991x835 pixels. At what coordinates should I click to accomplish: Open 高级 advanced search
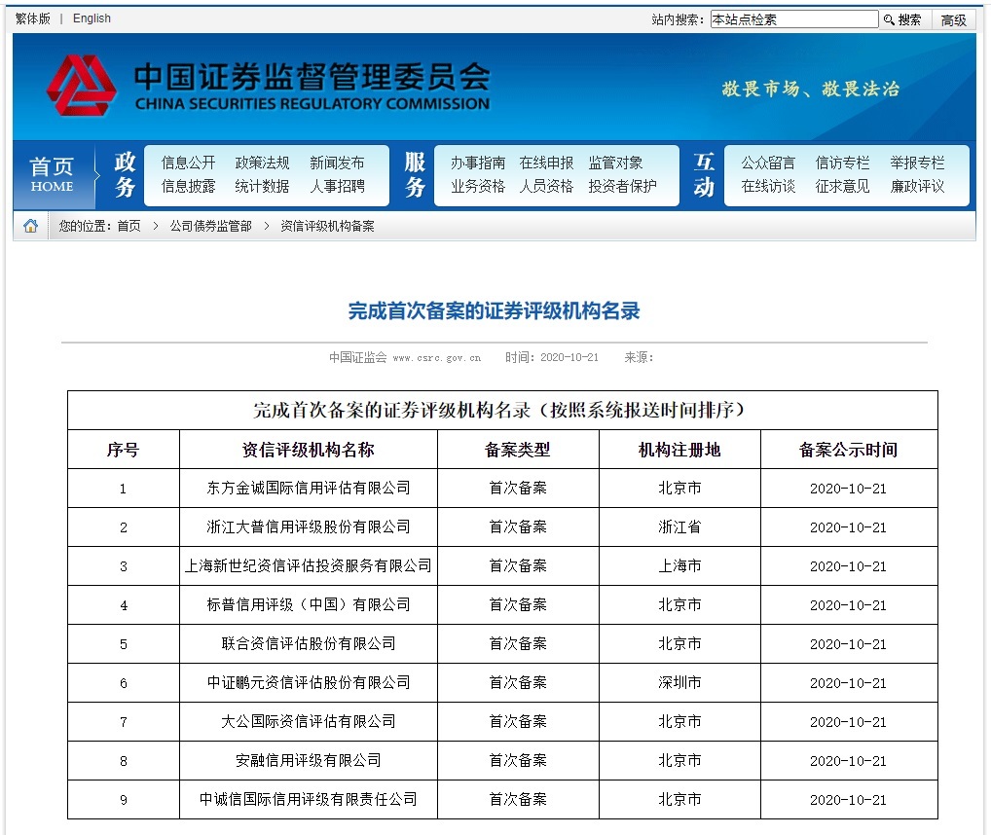(x=953, y=20)
